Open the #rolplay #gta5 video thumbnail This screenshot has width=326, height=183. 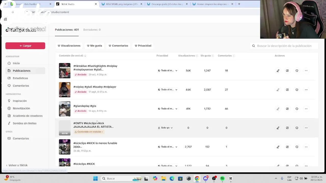pos(65,90)
